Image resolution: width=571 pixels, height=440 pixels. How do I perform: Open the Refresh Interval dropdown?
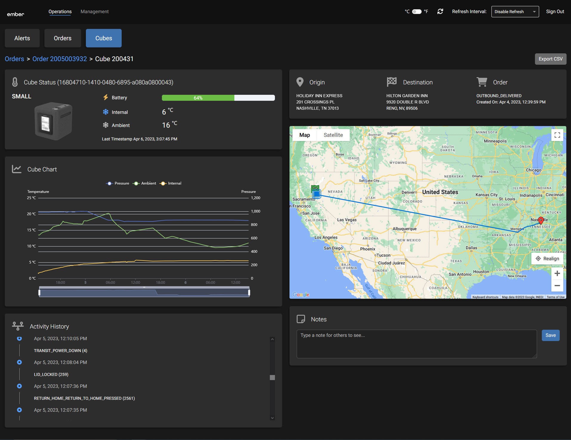coord(515,12)
